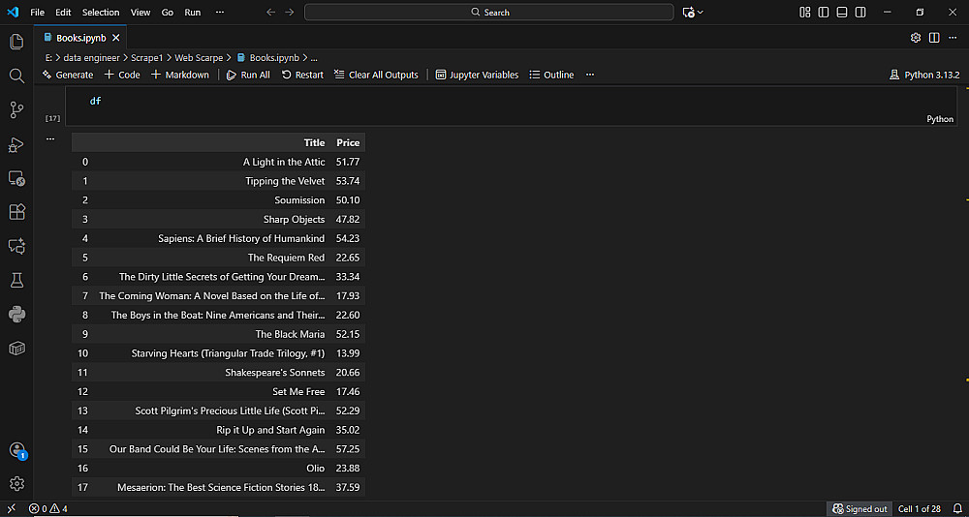
Task: Open the Copilot Chat view
Action: (16, 247)
